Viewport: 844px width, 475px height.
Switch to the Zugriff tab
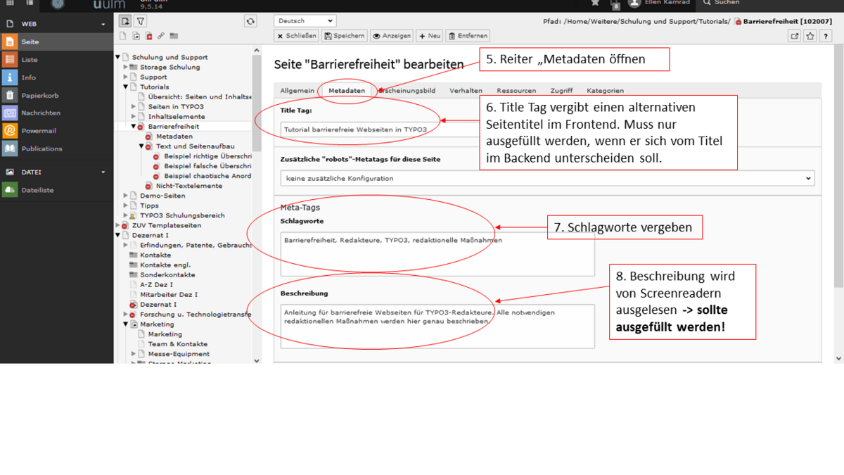(x=561, y=91)
